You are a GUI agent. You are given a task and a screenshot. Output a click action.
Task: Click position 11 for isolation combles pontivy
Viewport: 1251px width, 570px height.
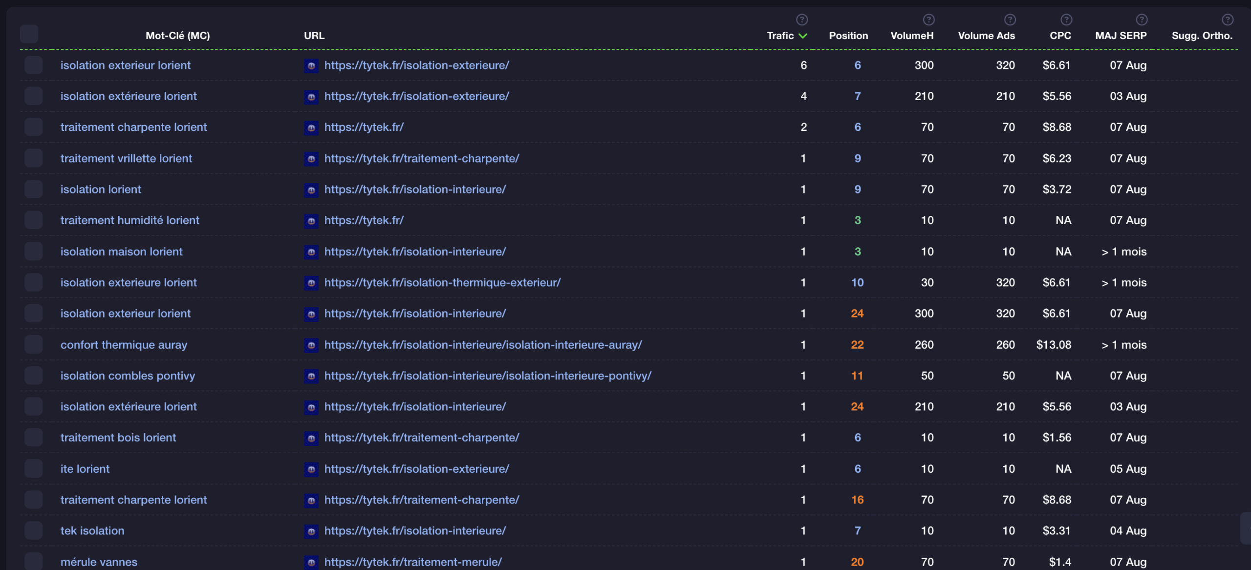tap(857, 376)
